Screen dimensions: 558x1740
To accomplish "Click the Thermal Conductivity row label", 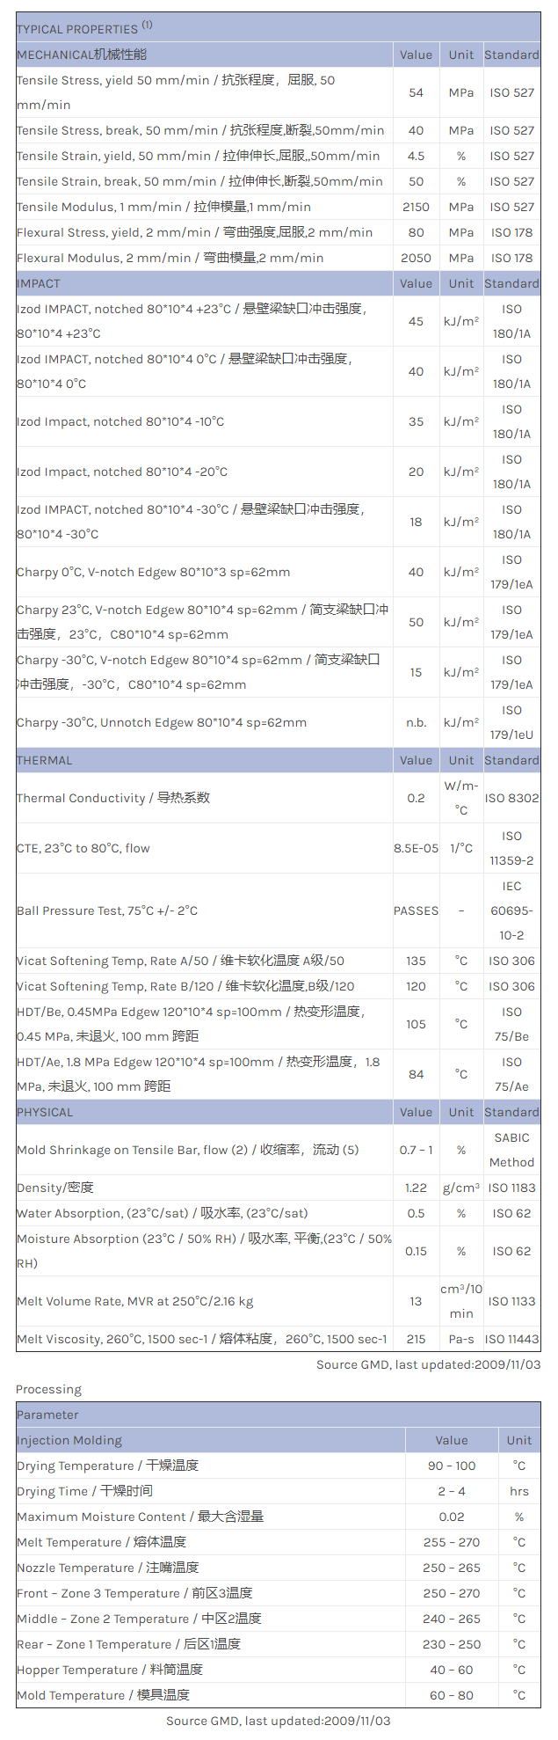I will coord(113,798).
